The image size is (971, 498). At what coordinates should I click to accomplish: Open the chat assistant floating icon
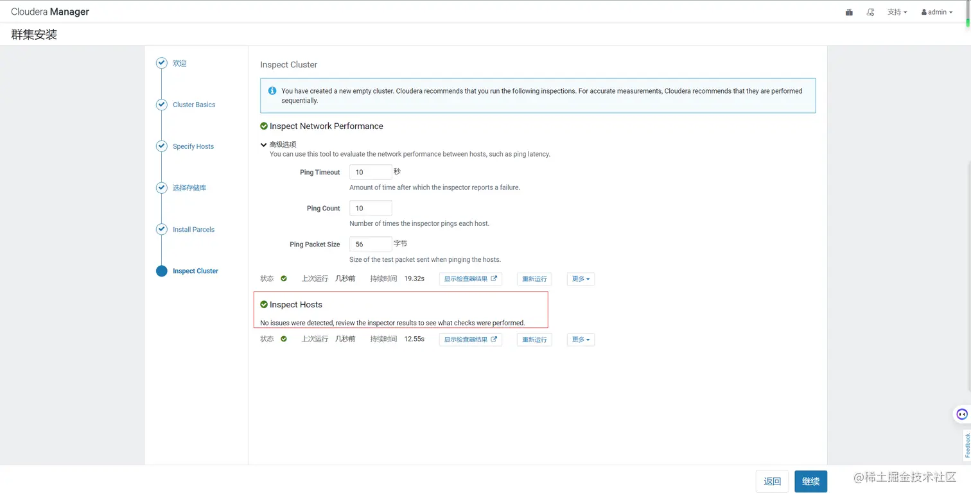click(961, 414)
